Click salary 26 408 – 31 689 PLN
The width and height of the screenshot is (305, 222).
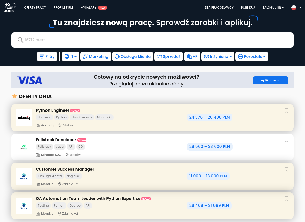coord(209,206)
